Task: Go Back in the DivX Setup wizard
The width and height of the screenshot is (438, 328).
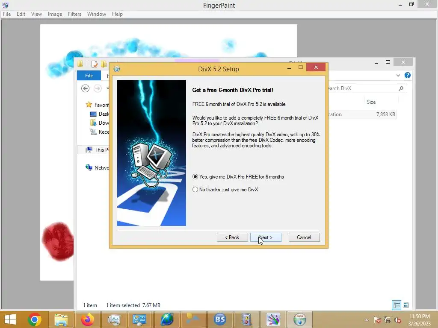Action: [232, 237]
